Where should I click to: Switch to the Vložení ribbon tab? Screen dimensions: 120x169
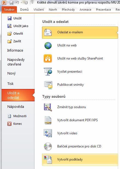click(39, 10)
